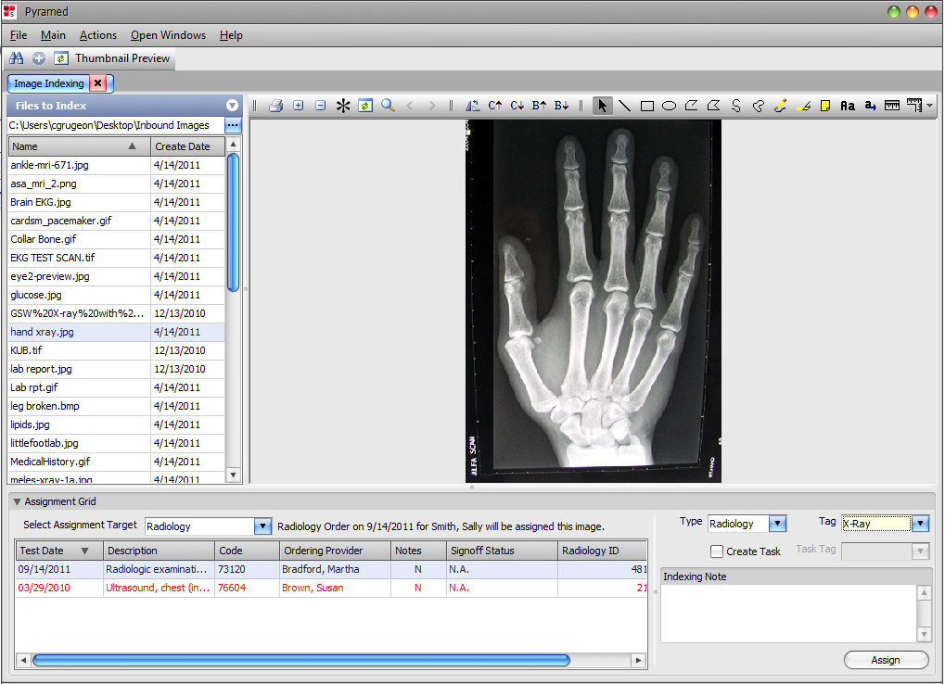Select file KUB.tif
The height and width of the screenshot is (684, 945).
[x=116, y=350]
